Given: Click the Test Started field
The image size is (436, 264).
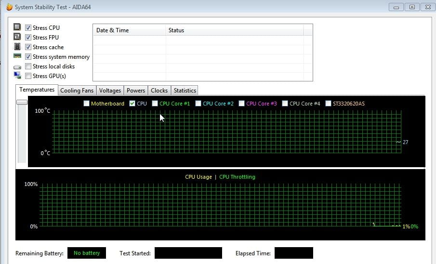Looking at the screenshot, I should click(x=188, y=253).
